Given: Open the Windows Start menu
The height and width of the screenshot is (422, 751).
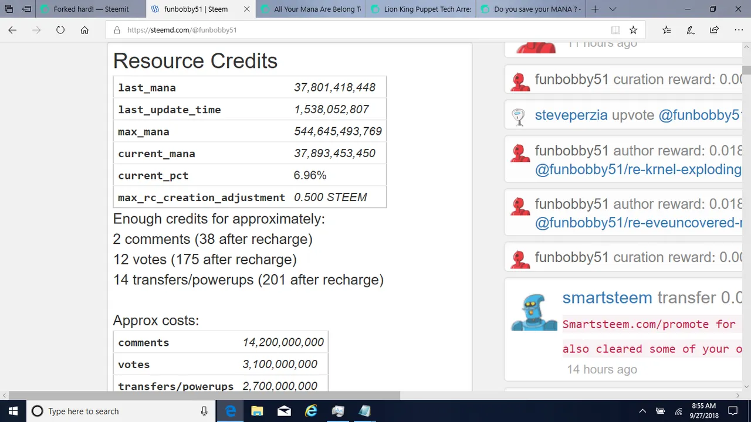Looking at the screenshot, I should pos(13,411).
